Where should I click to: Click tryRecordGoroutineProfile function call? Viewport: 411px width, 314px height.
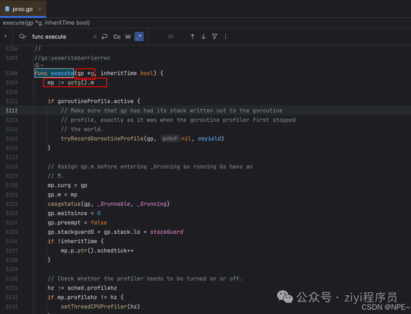pyautogui.click(x=102, y=139)
